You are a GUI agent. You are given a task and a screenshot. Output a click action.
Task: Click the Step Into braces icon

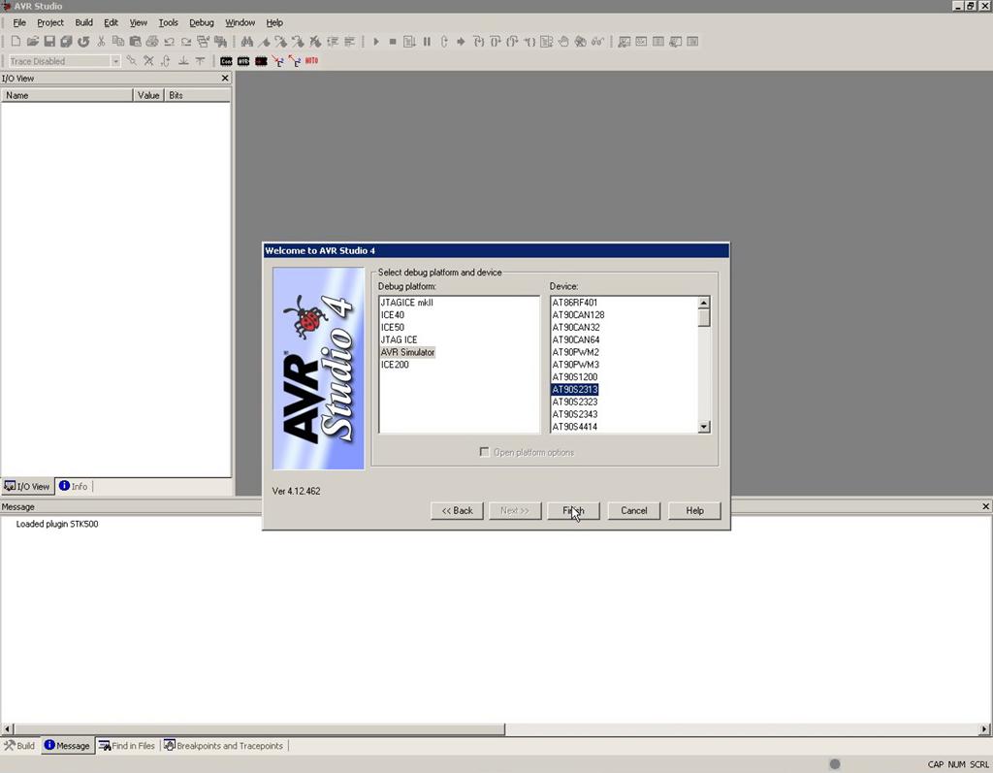[478, 42]
